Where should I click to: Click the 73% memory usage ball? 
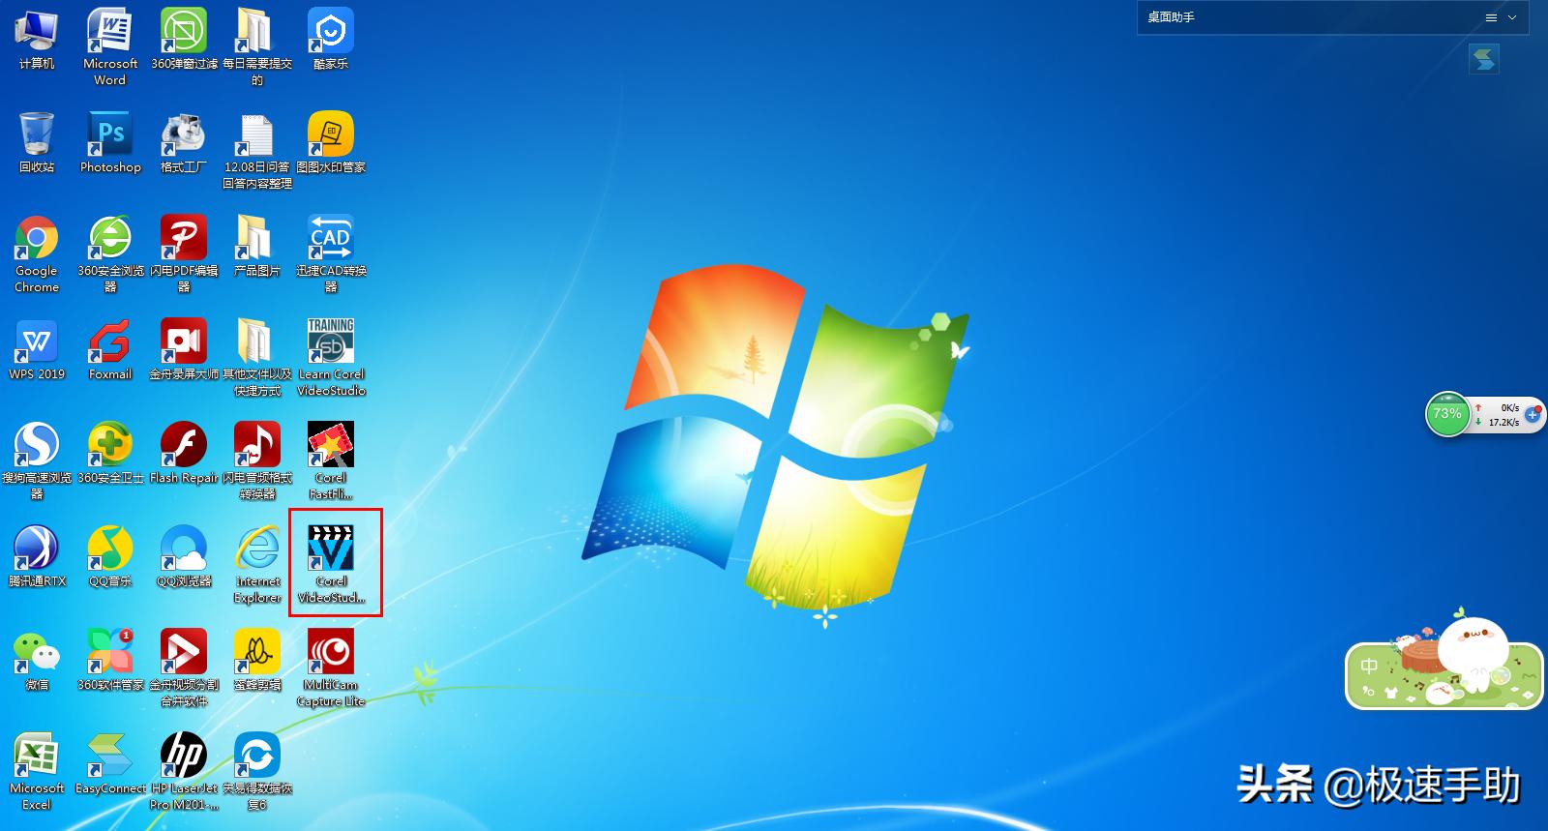pos(1447,414)
